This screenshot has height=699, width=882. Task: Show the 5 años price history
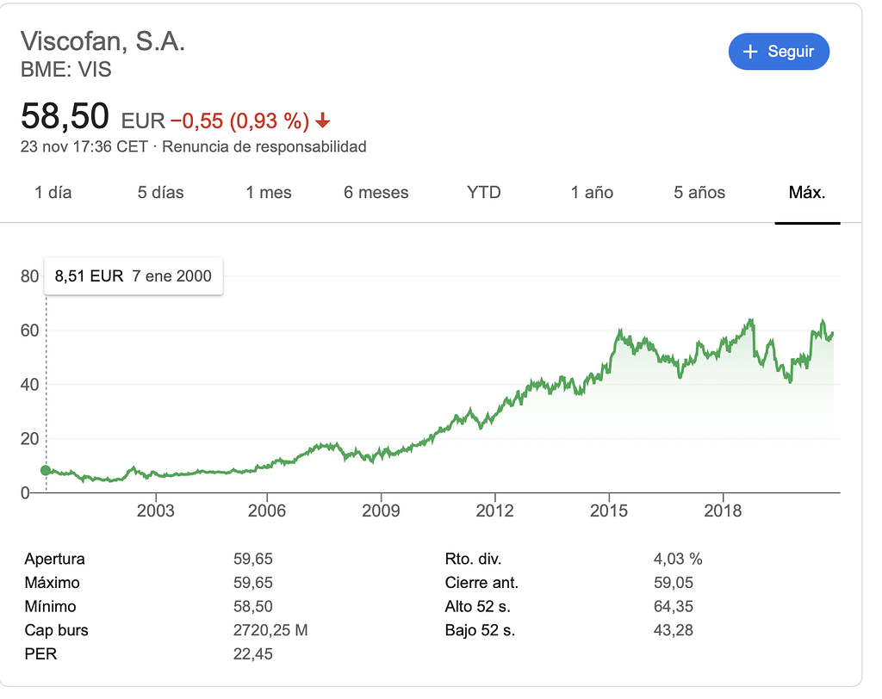(x=698, y=193)
